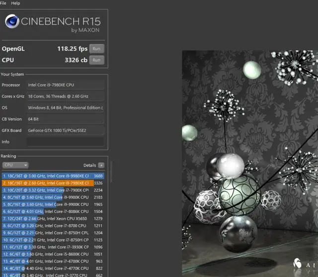The height and width of the screenshot is (277, 318).
Task: Click the Info input field
Action: pyautogui.click(x=65, y=142)
